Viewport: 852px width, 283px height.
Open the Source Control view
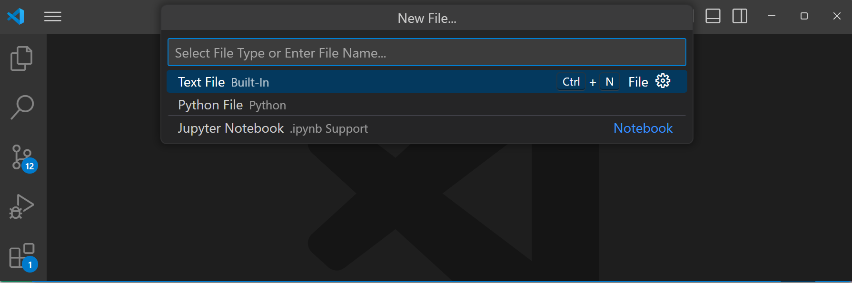click(x=22, y=157)
